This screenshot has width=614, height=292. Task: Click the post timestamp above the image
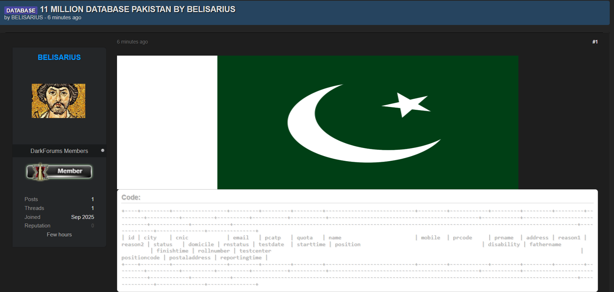coord(132,42)
